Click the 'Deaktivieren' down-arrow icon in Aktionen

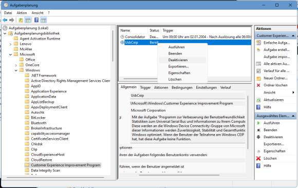(258, 137)
